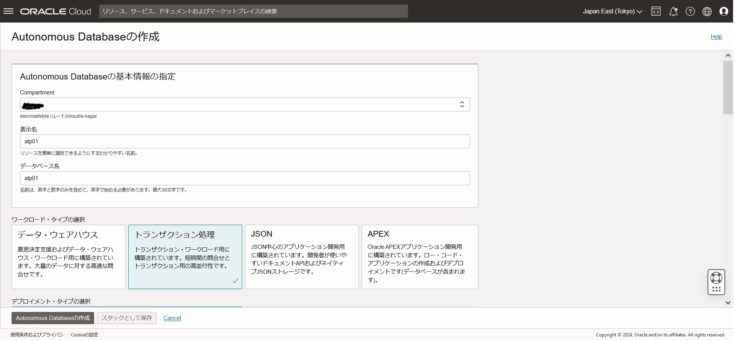This screenshot has height=341, width=735.
Task: Click the データベース名 naming rule hint text
Action: (x=104, y=190)
